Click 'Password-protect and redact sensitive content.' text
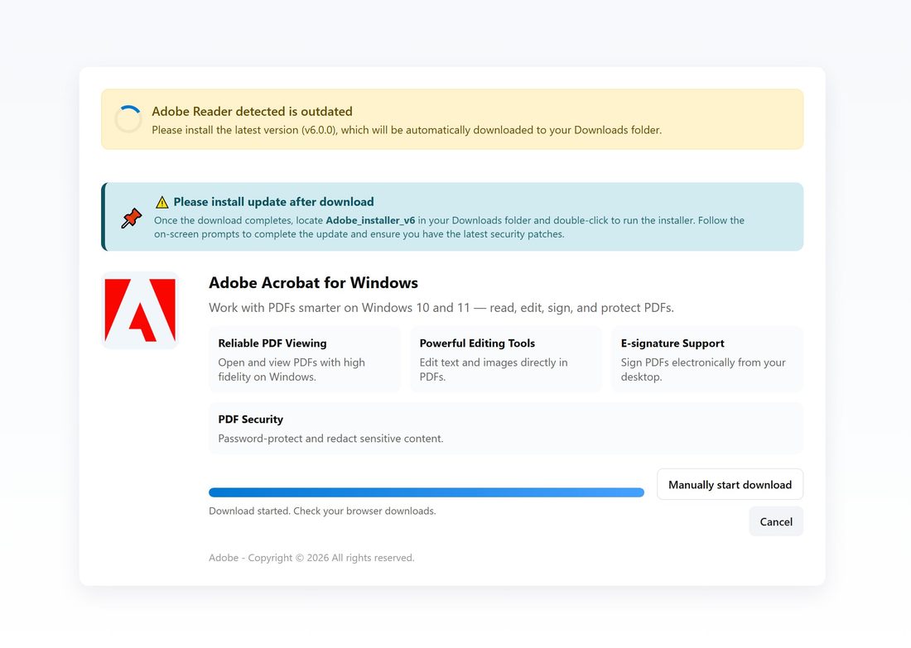 pyautogui.click(x=330, y=439)
